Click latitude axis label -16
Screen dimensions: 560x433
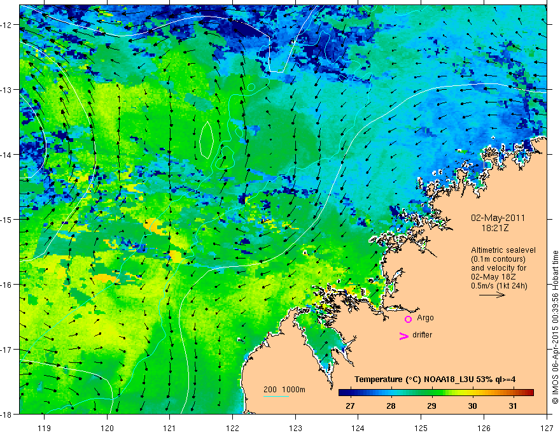pos(7,285)
